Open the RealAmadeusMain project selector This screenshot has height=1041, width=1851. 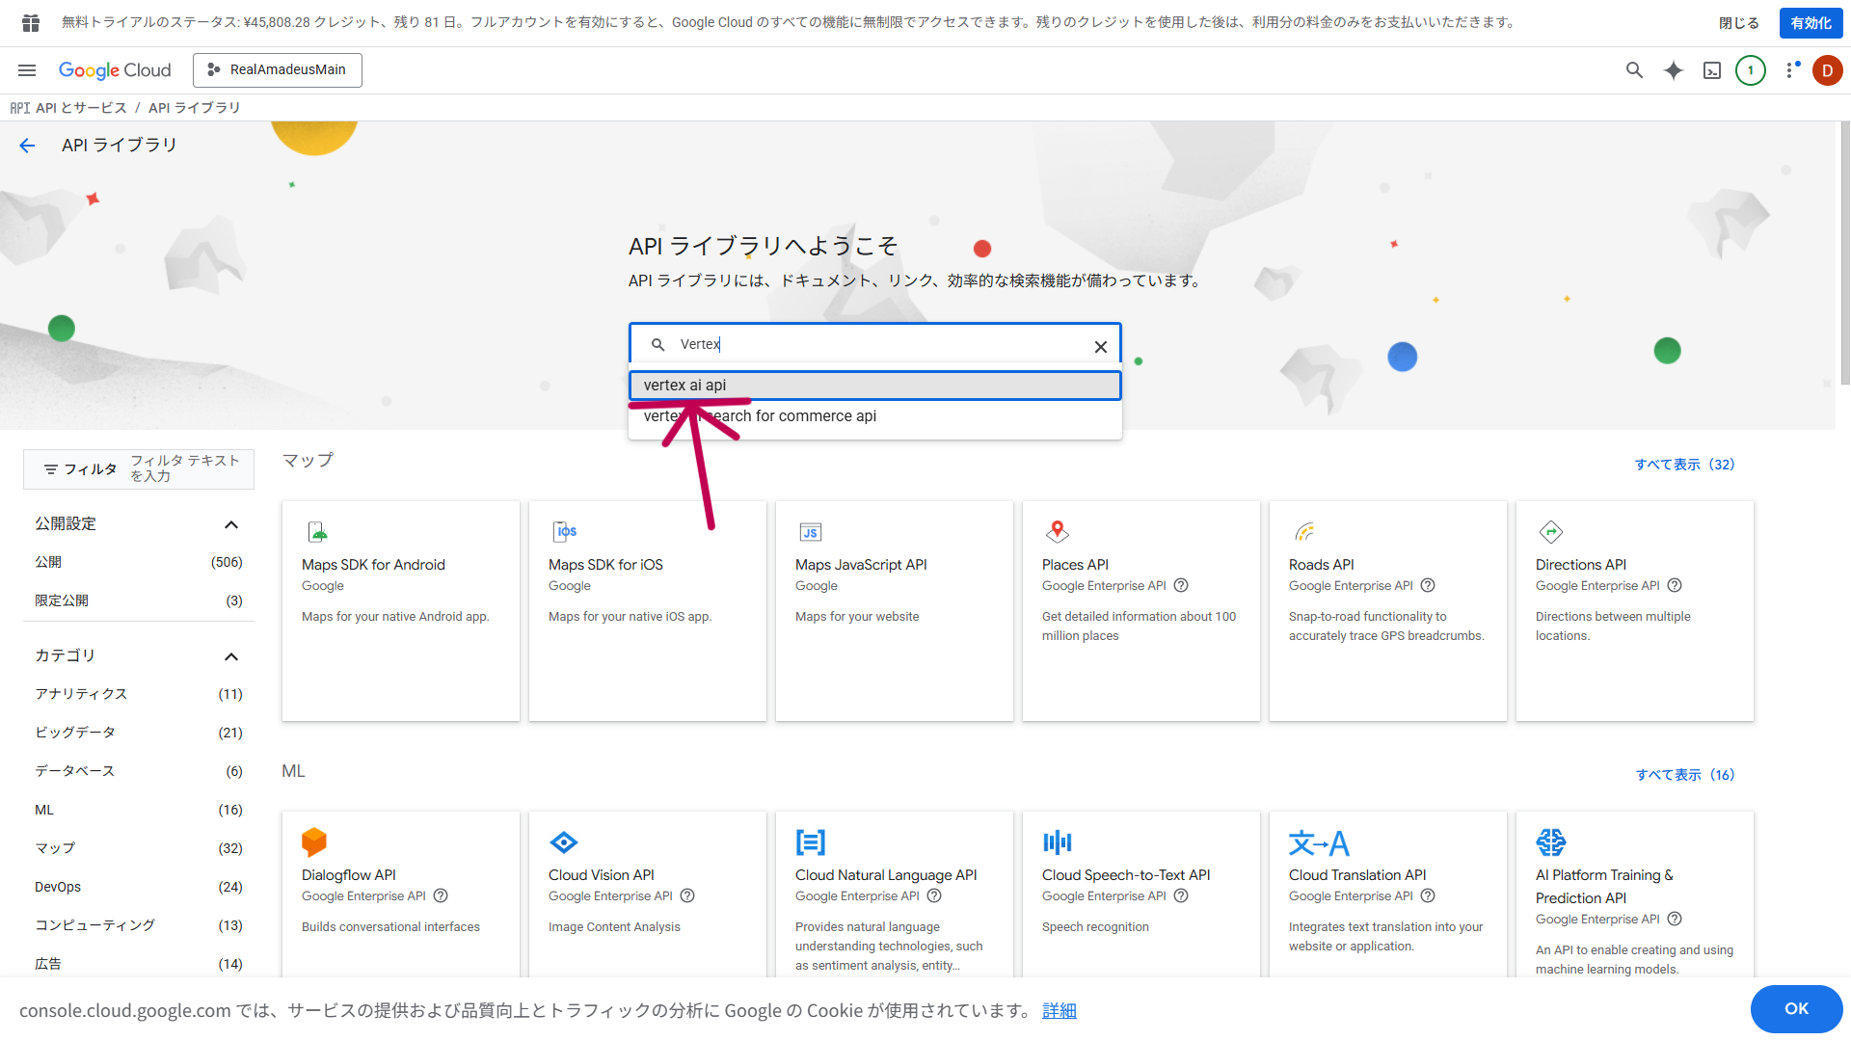[278, 70]
